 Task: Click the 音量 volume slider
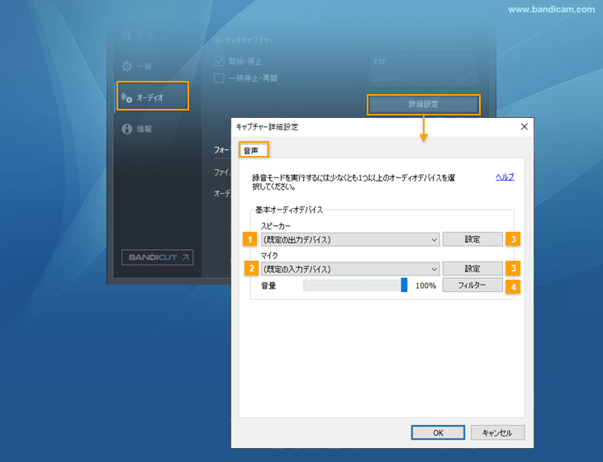click(355, 285)
